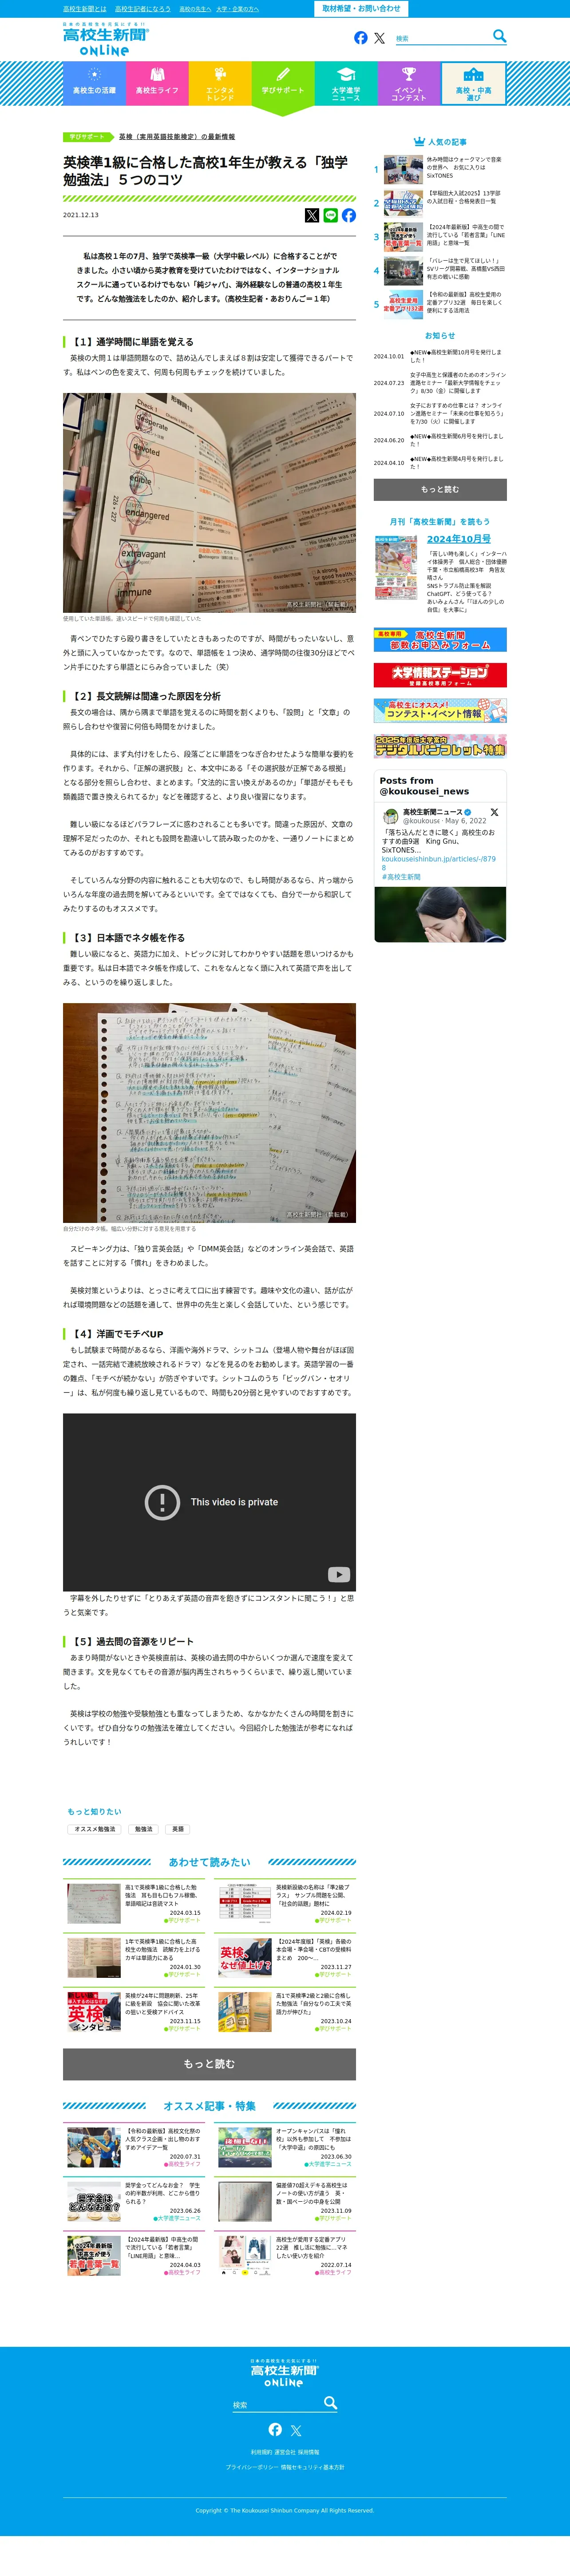Open popular article 5 定番アプリ32選 thumbnail
The height and width of the screenshot is (2576, 570).
click(x=403, y=304)
